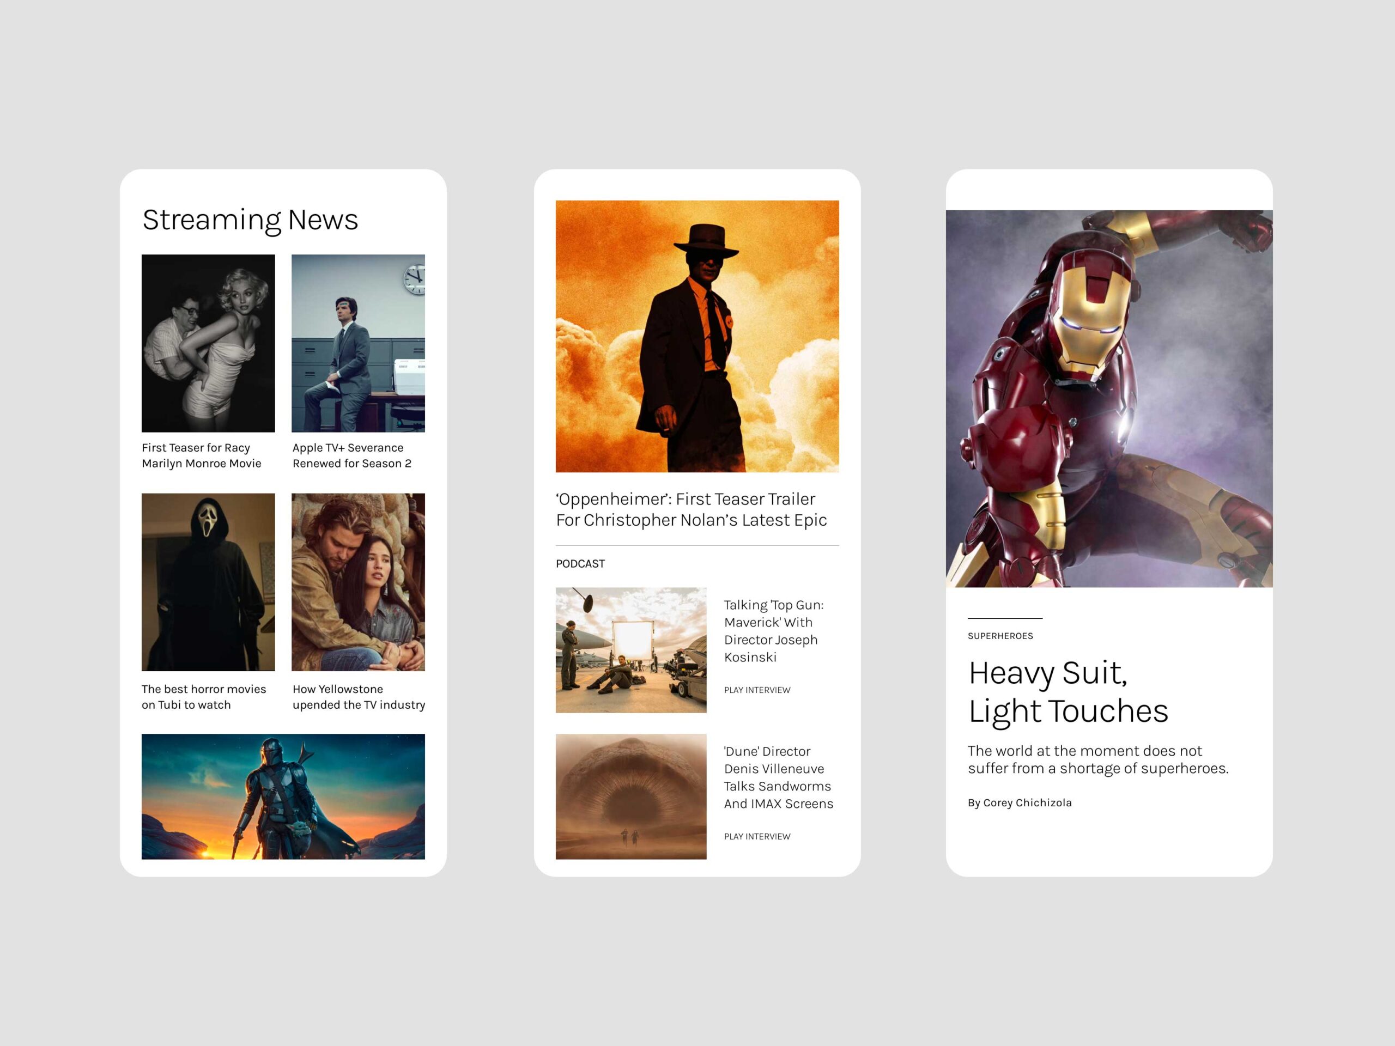Select the Superheroes category label
The width and height of the screenshot is (1395, 1046).
(1000, 636)
